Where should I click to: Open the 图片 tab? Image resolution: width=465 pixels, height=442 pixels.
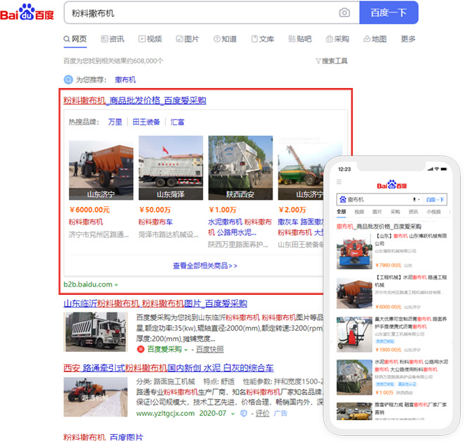click(187, 39)
